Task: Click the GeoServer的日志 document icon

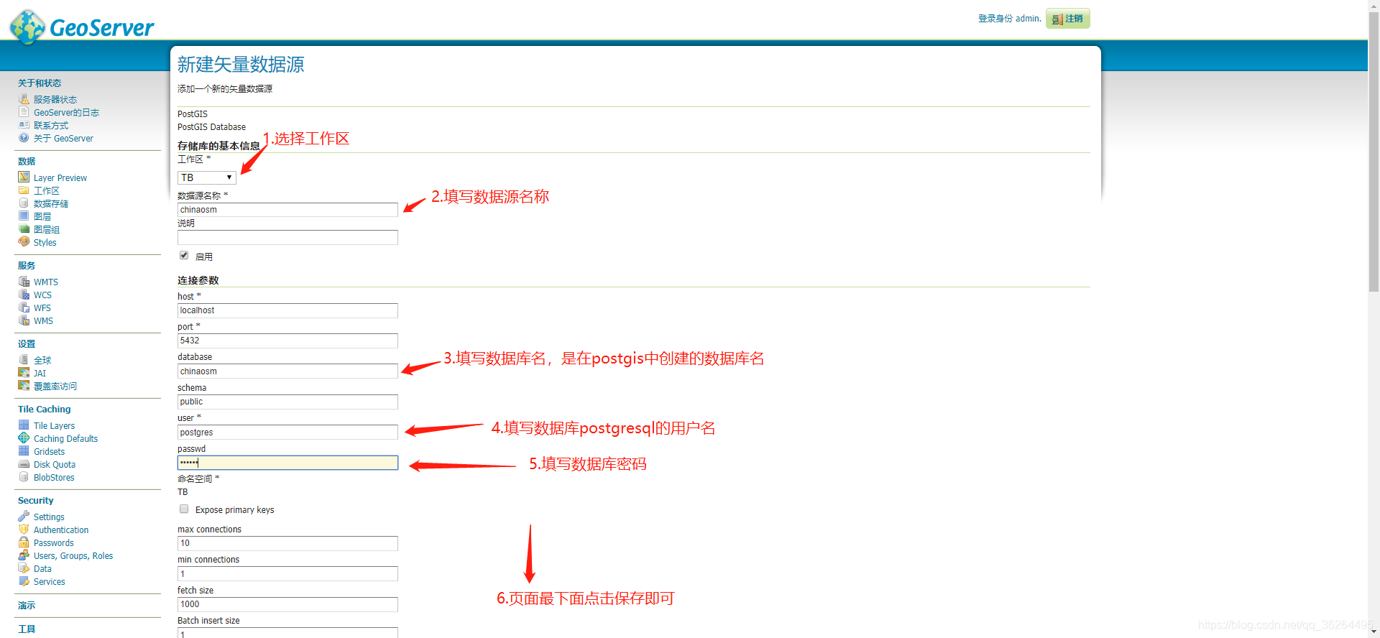Action: tap(24, 112)
